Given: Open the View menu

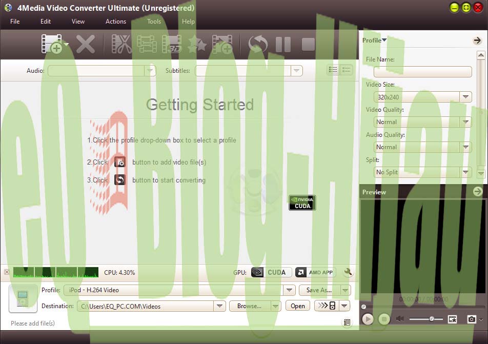Looking at the screenshot, I should [x=78, y=22].
